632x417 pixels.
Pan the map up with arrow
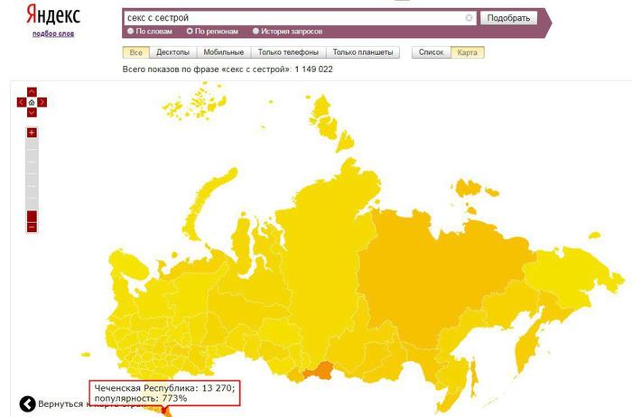click(32, 91)
